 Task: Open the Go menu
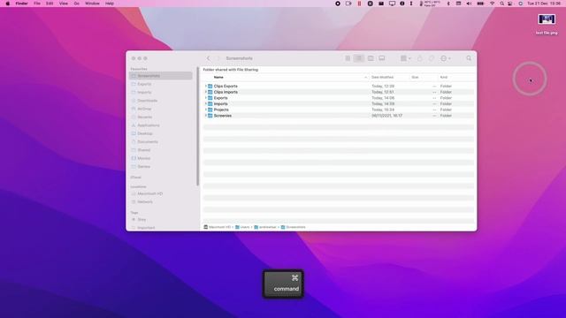click(77, 4)
